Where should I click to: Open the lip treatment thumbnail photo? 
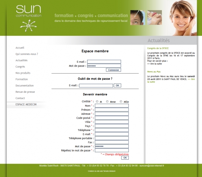155,17
